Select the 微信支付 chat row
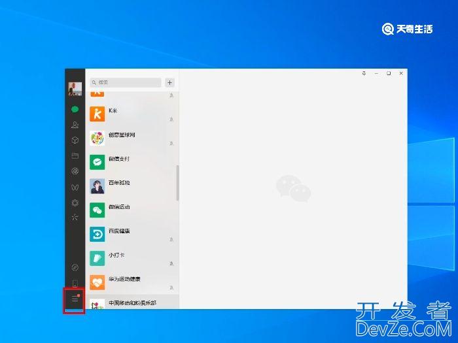 (x=132, y=162)
